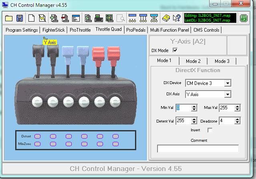The image size is (256, 179).
Task: Decrease Detent Val with down arrow
Action: click(194, 123)
